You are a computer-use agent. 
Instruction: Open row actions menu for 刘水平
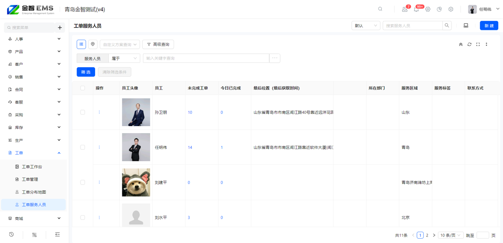(x=99, y=217)
